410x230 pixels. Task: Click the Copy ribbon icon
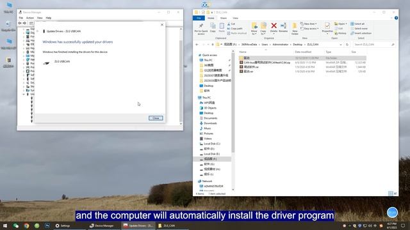click(x=213, y=27)
